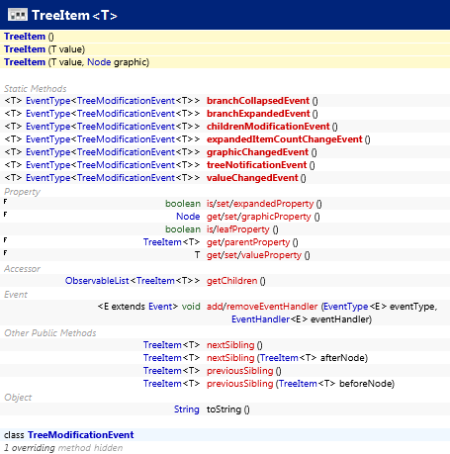Viewport: 450px width, 454px height.
Task: Click EventType parameter type in add/removeEventHandler
Action: 346,307
